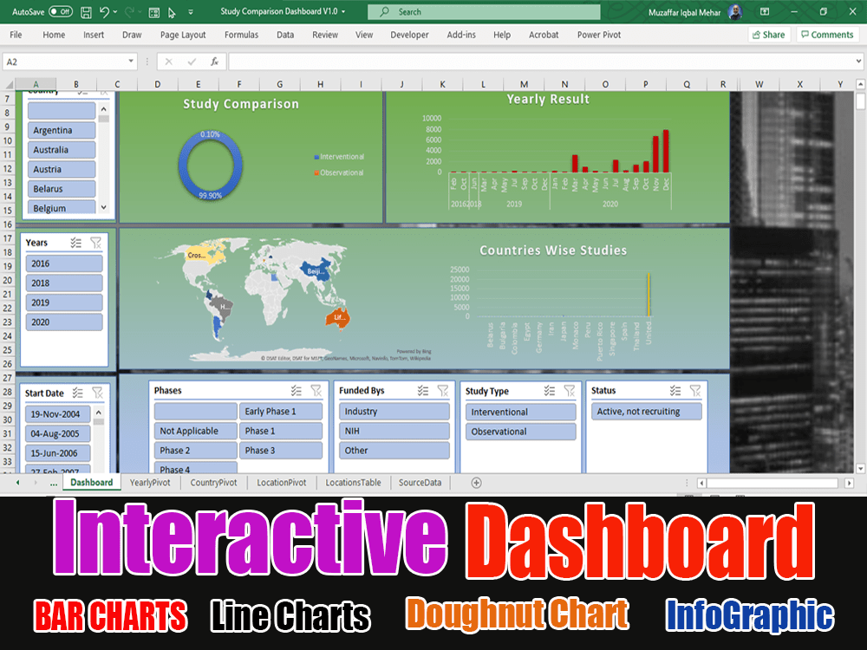Clear the Status slicer filter
This screenshot has width=867, height=650.
(694, 391)
